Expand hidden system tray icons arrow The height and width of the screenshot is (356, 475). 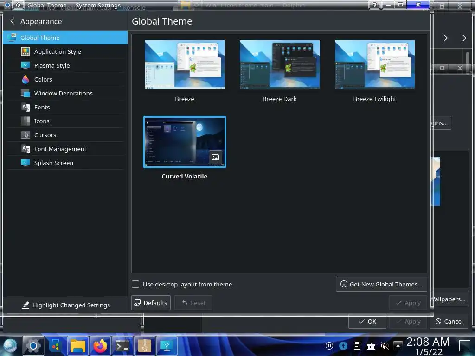point(398,346)
